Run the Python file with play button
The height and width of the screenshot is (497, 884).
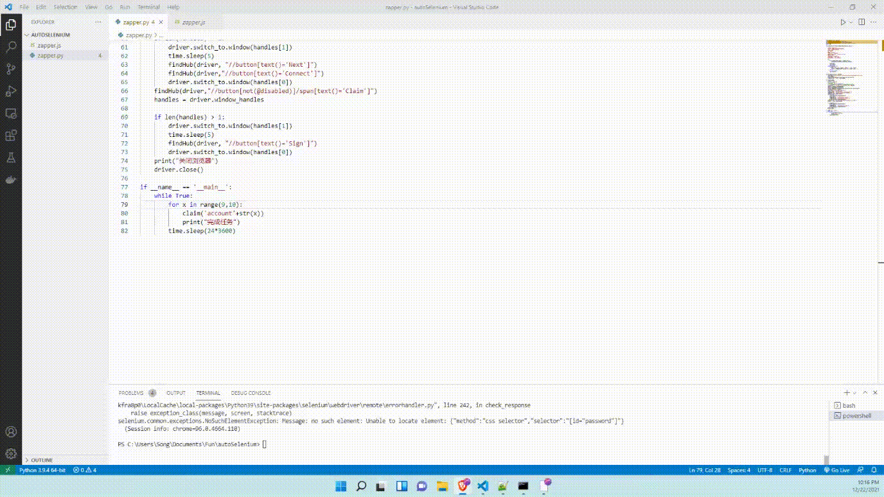coord(844,22)
